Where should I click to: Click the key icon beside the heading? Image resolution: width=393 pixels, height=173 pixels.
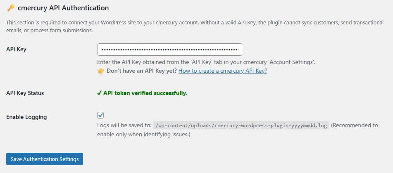pyautogui.click(x=11, y=8)
